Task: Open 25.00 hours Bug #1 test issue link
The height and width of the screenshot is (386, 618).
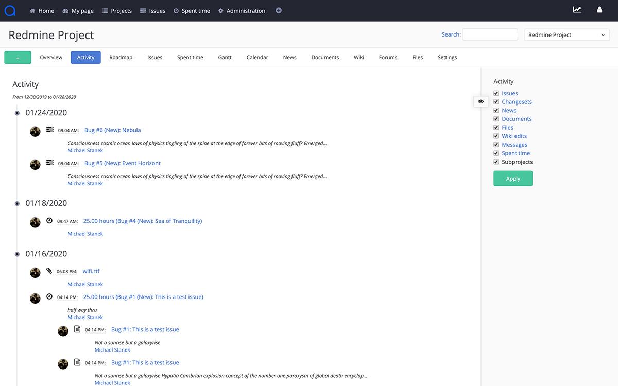Action: coord(143,297)
